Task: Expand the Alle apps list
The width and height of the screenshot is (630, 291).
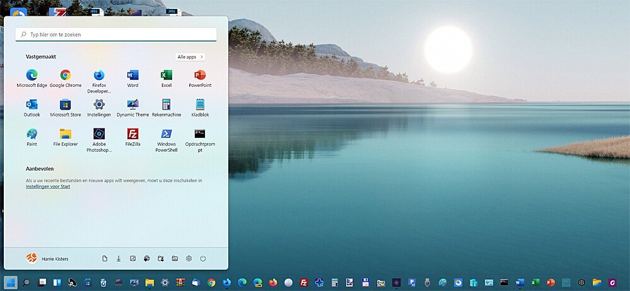Action: pyautogui.click(x=190, y=57)
